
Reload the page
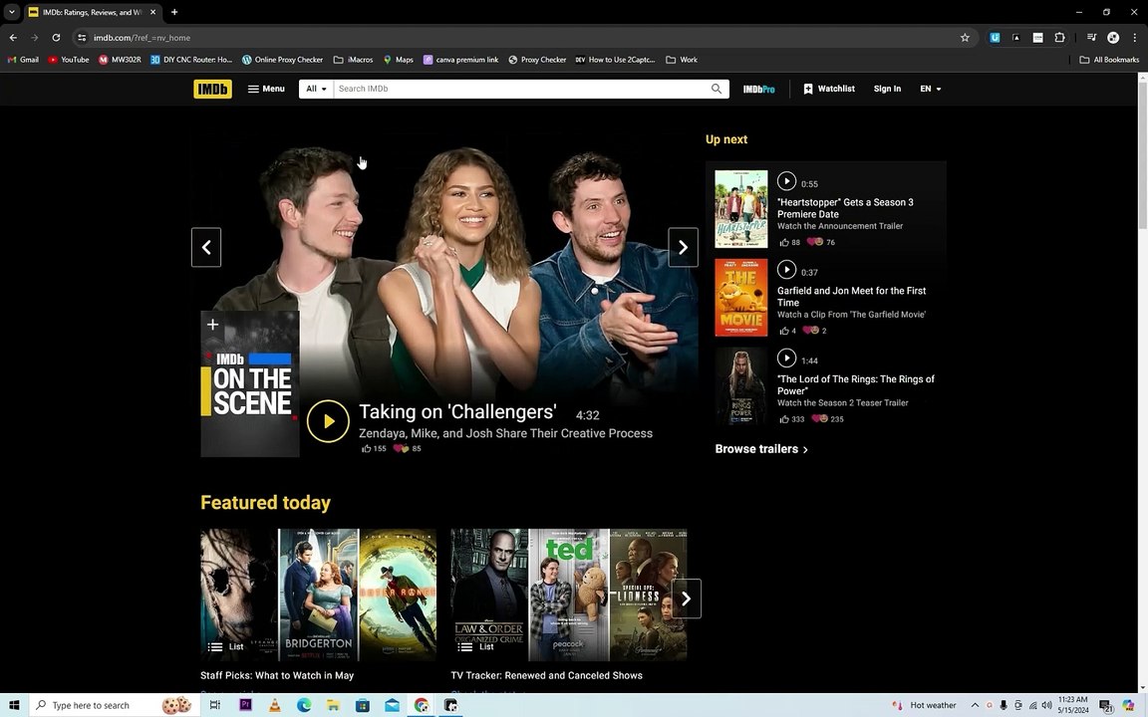coord(56,37)
